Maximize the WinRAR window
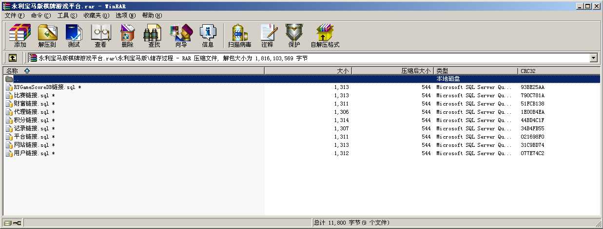 click(x=587, y=6)
